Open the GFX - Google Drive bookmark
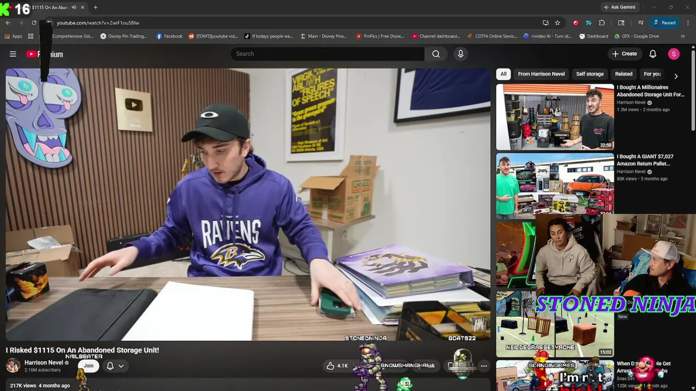This screenshot has height=391, width=696. click(x=637, y=36)
